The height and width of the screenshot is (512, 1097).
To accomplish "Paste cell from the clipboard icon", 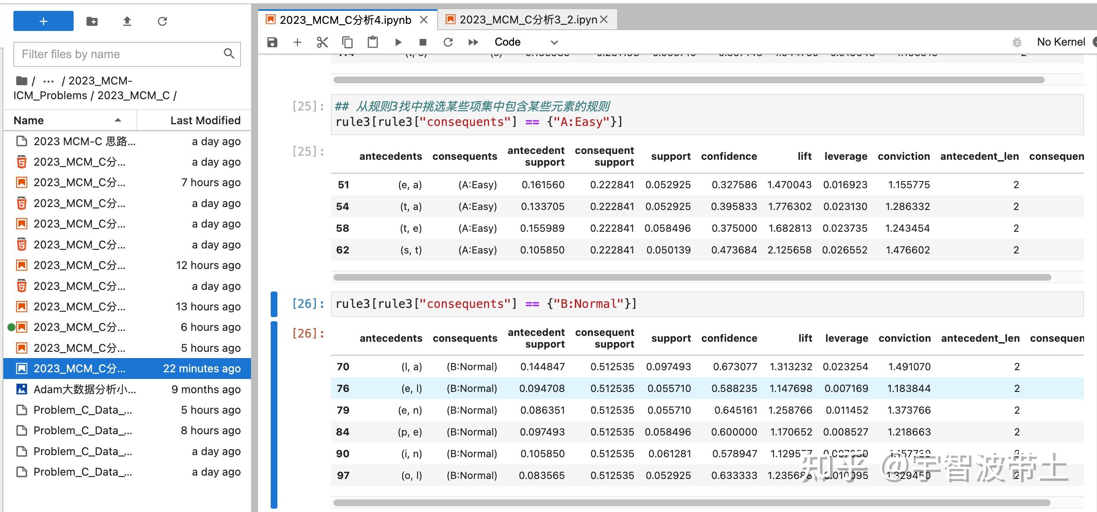I will point(373,42).
